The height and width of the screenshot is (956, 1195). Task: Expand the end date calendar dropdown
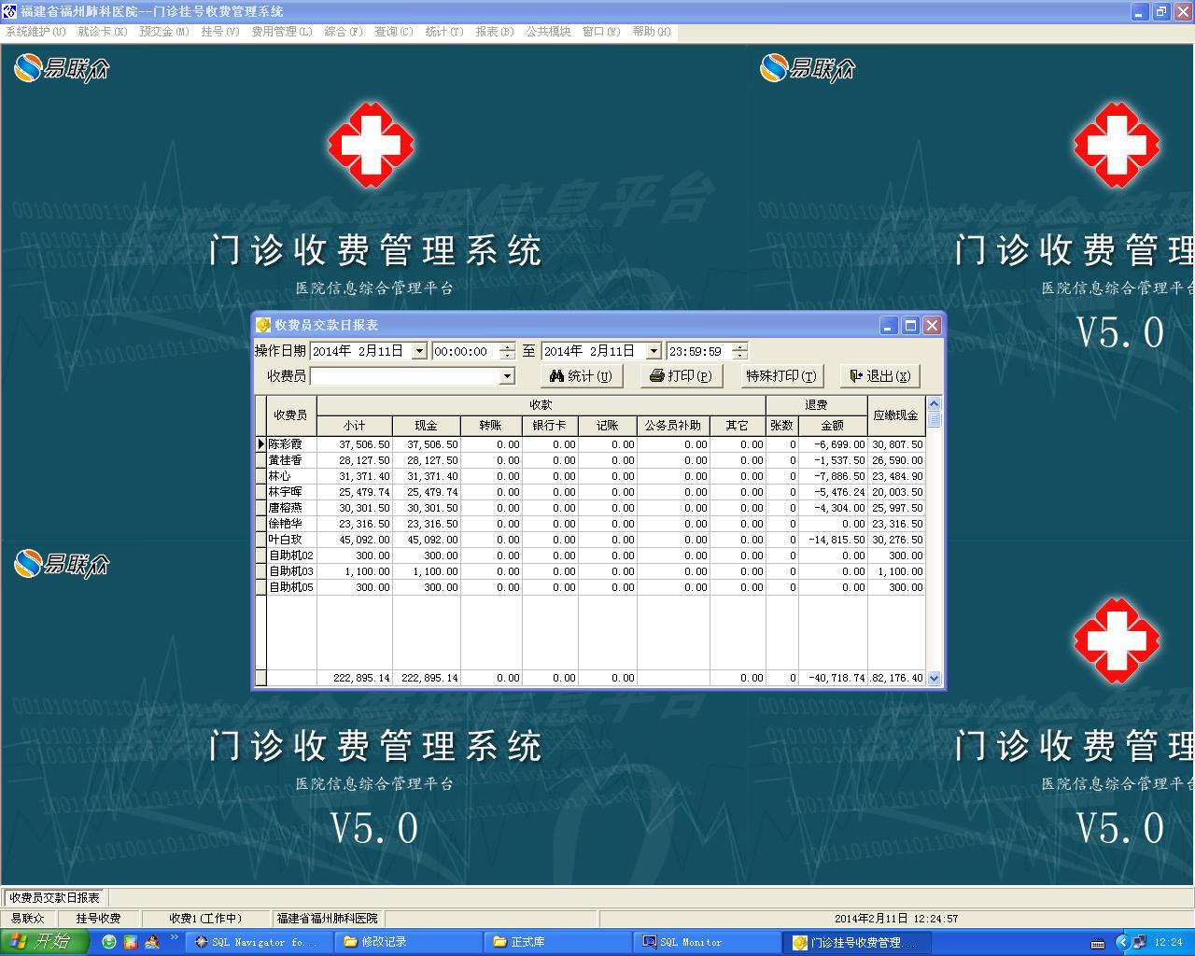pos(654,351)
